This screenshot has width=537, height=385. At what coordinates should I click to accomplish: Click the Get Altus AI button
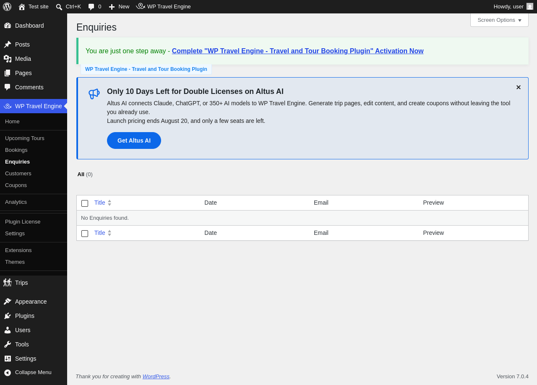pyautogui.click(x=134, y=140)
